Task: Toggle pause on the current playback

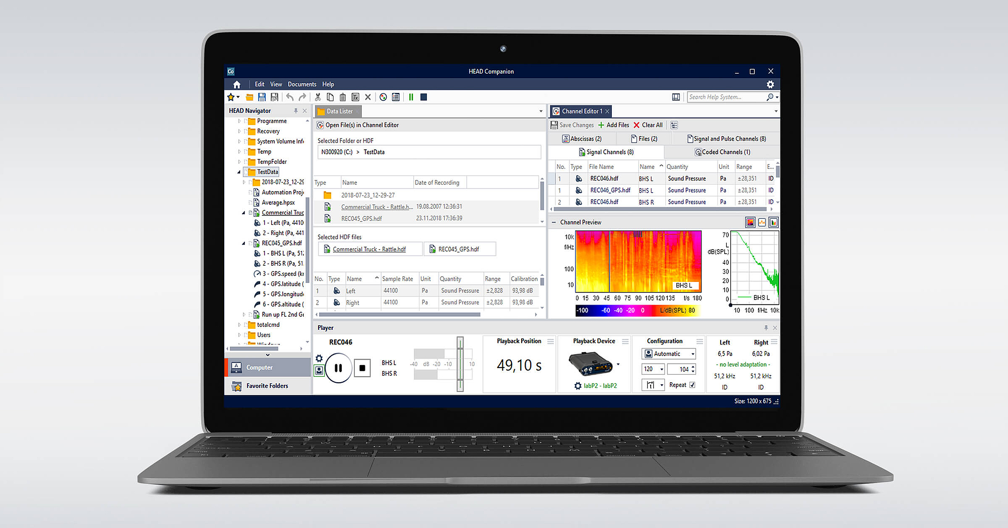Action: click(338, 368)
